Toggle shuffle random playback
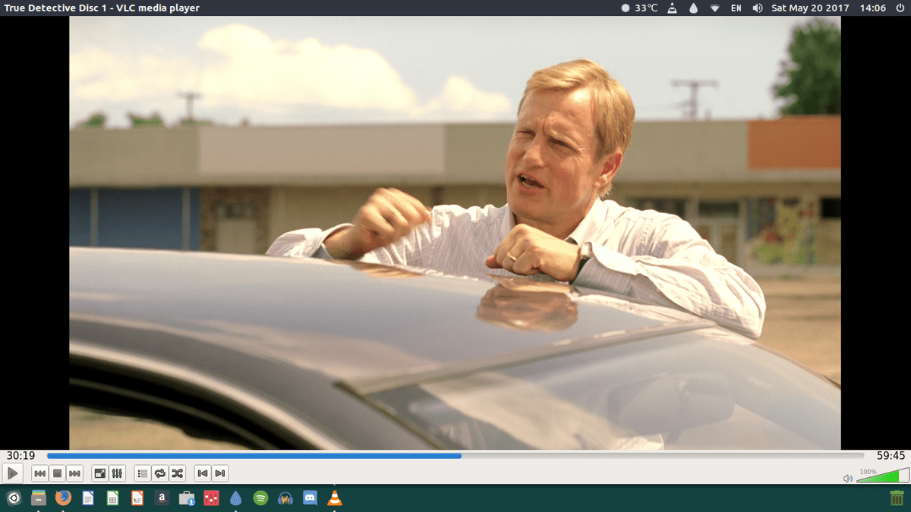The width and height of the screenshot is (911, 512). (177, 473)
